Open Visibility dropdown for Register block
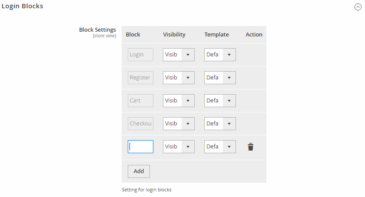365x197 pixels. coord(179,78)
